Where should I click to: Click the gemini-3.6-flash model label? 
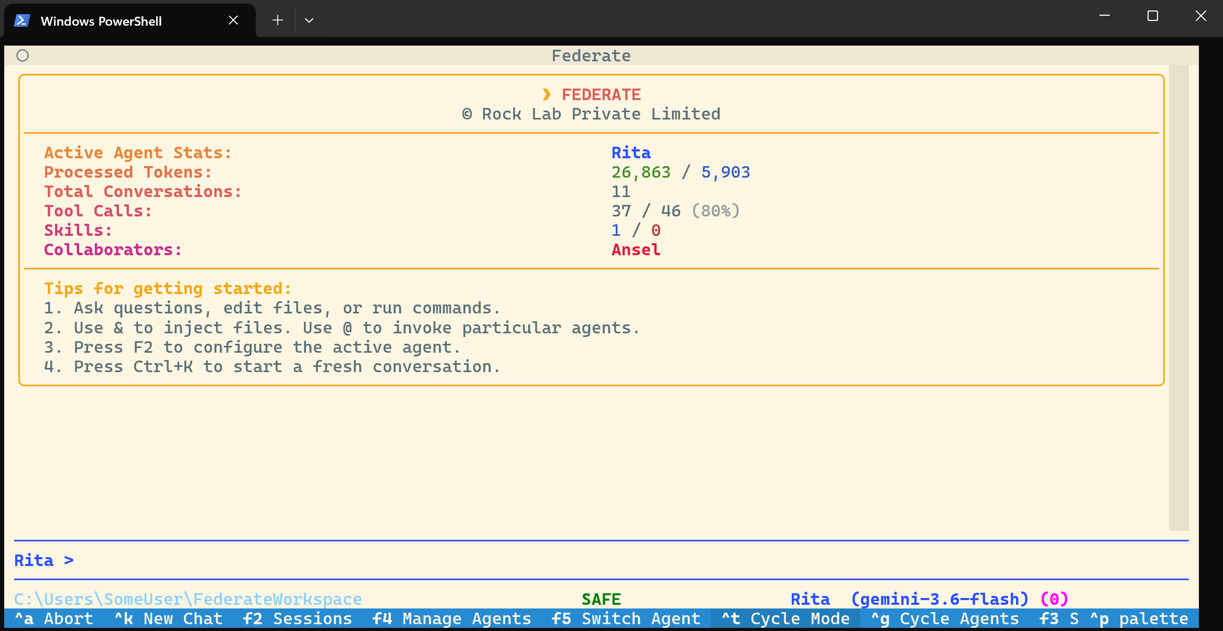(x=940, y=599)
